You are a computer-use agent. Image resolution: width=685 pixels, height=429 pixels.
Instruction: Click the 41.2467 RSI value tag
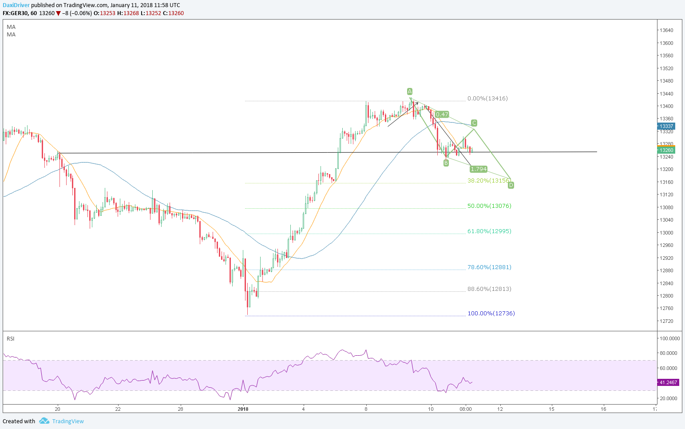coord(667,382)
